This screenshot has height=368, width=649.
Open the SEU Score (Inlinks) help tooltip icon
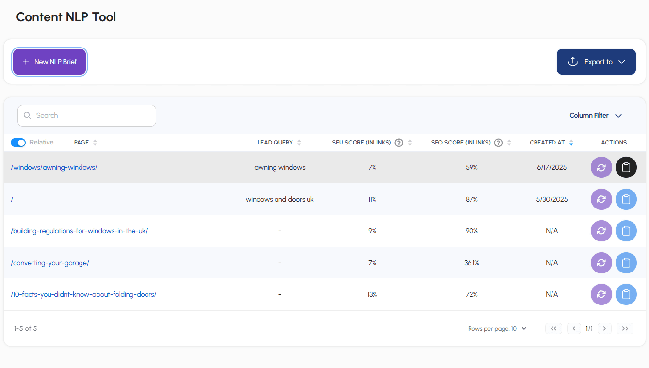point(398,142)
